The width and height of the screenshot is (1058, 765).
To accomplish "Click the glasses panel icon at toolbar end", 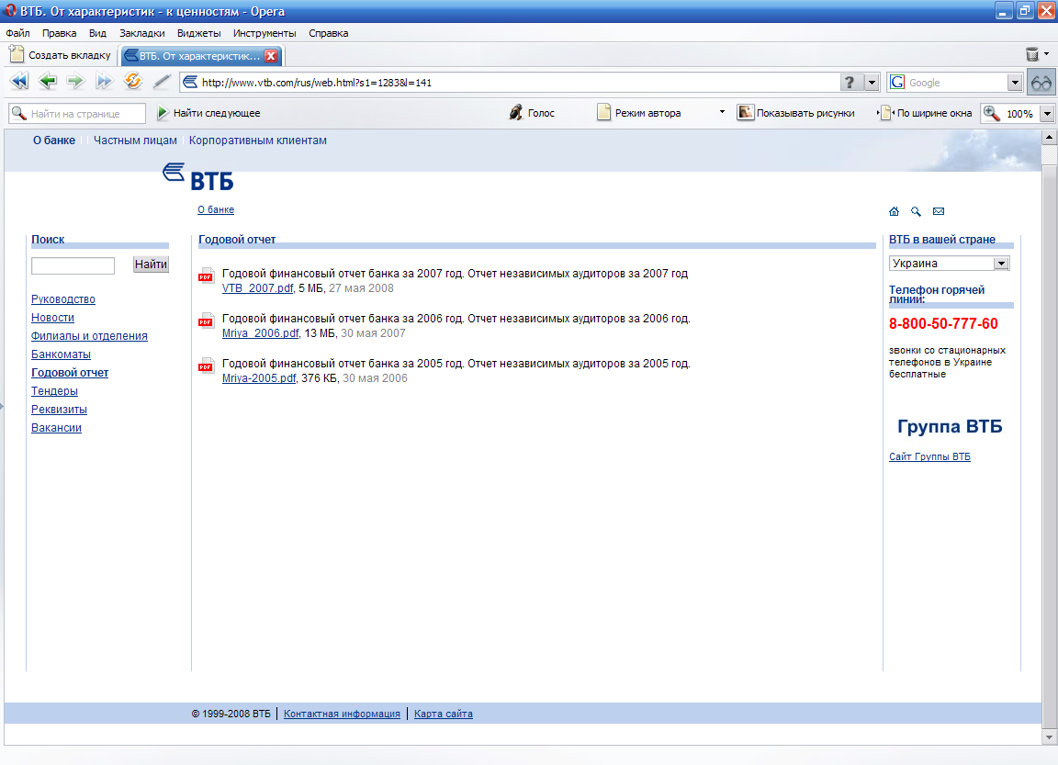I will 1041,83.
